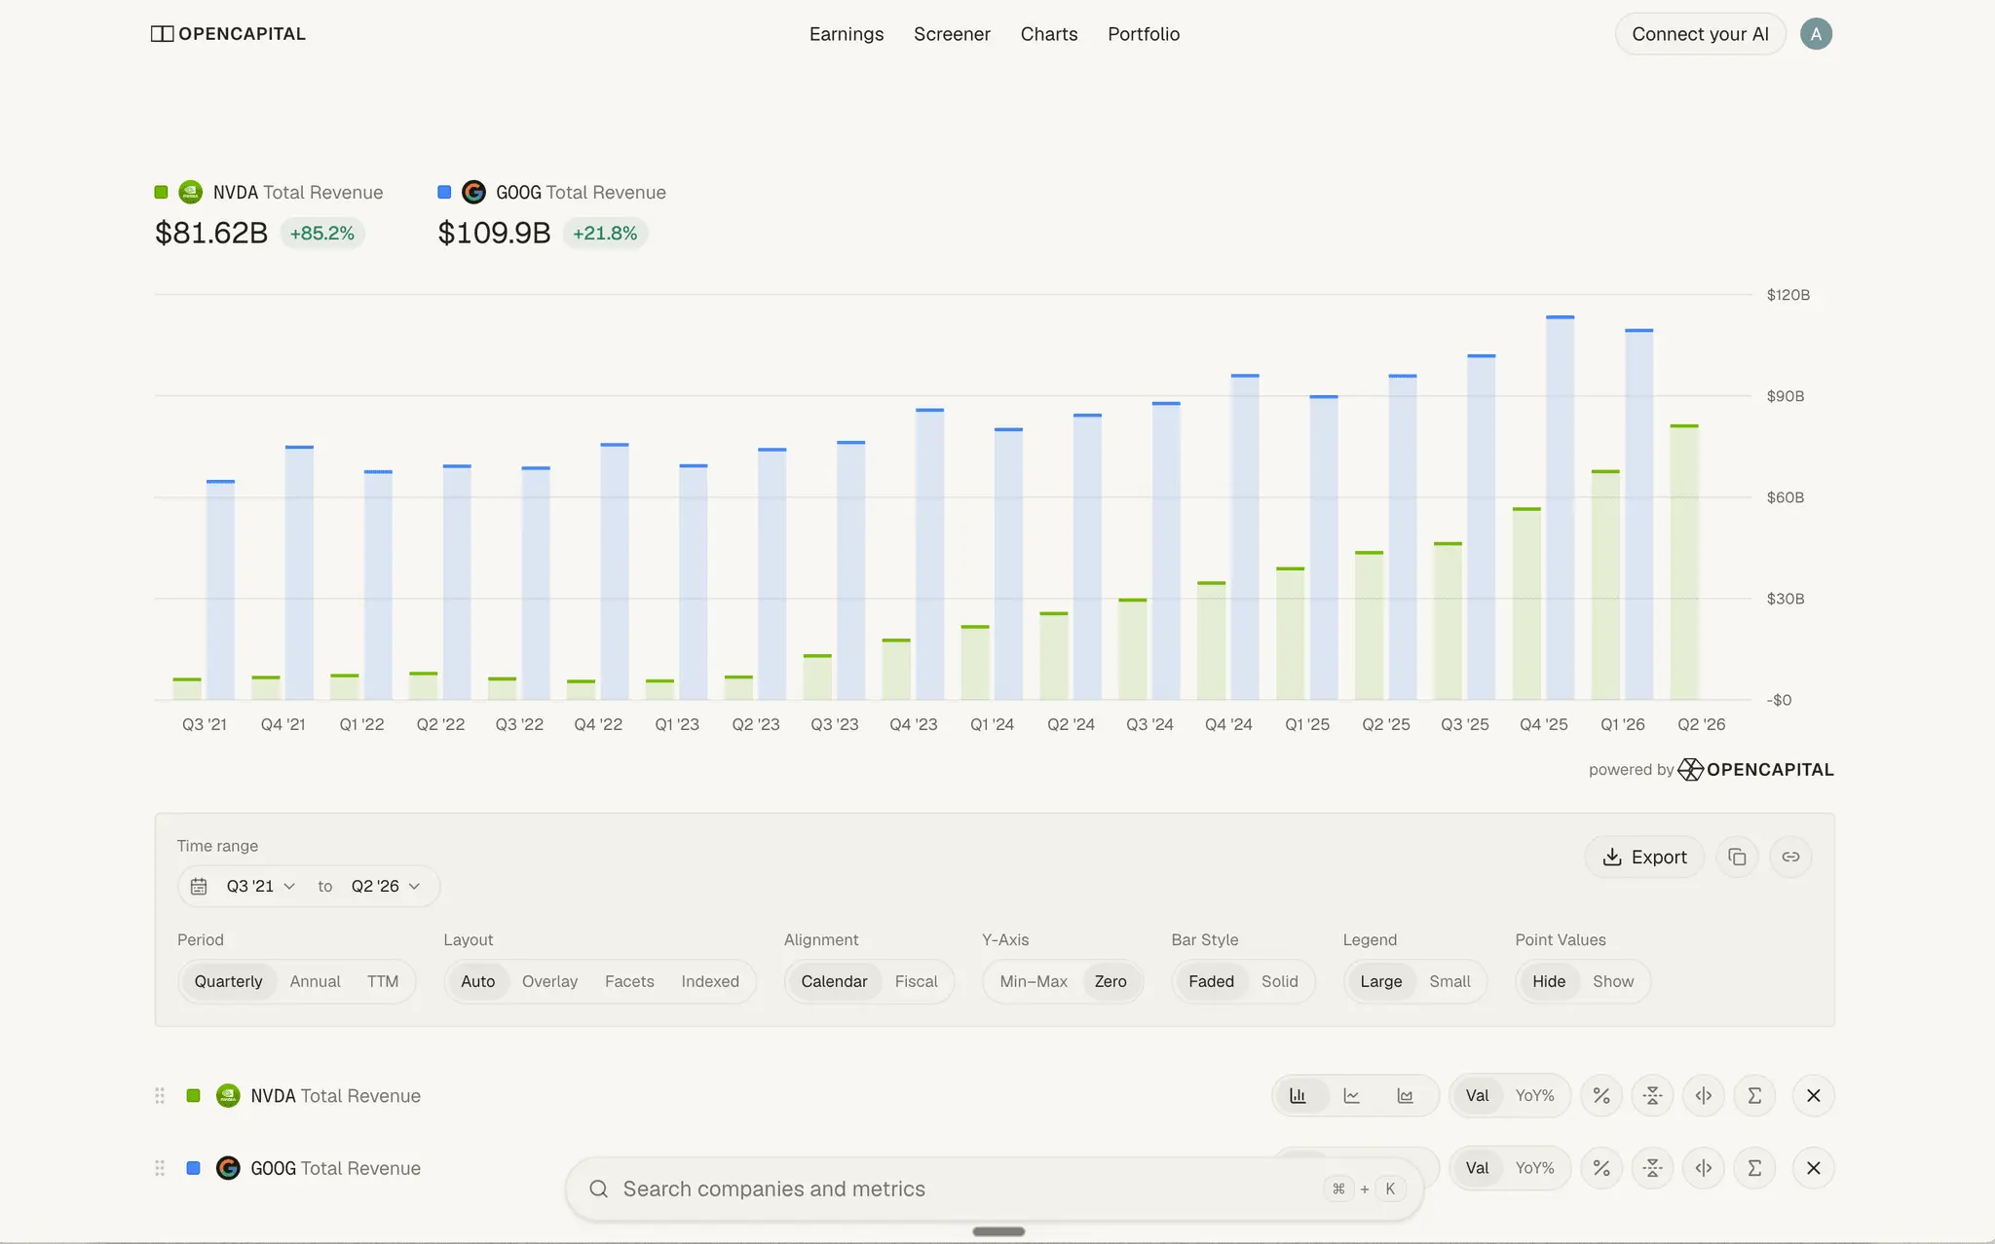
Task: Set Y-Axis to Min–Max
Action: click(x=1034, y=981)
